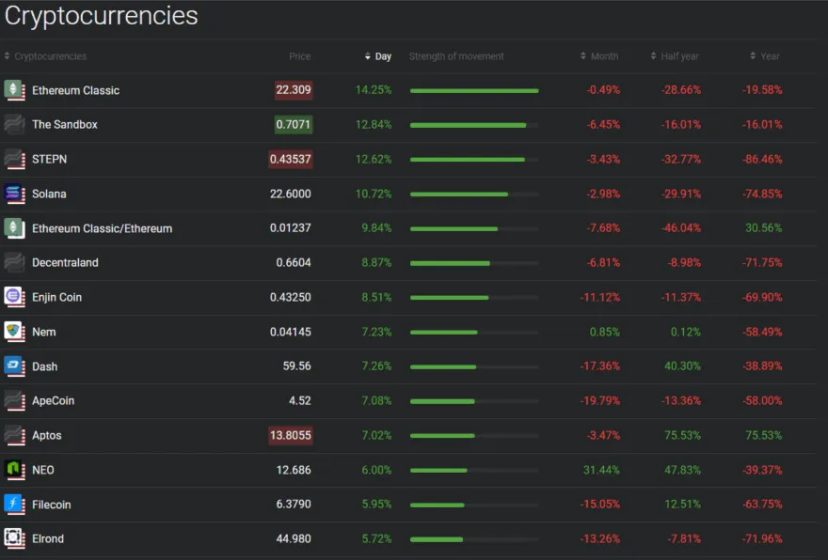Click the Filecoin coin icon
Viewport: 828px width, 560px height.
(14, 505)
